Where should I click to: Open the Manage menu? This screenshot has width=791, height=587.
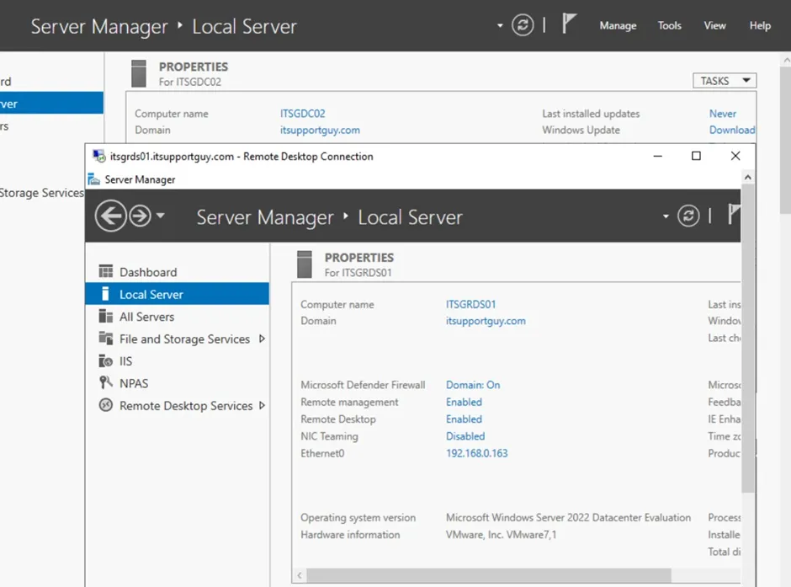(618, 26)
